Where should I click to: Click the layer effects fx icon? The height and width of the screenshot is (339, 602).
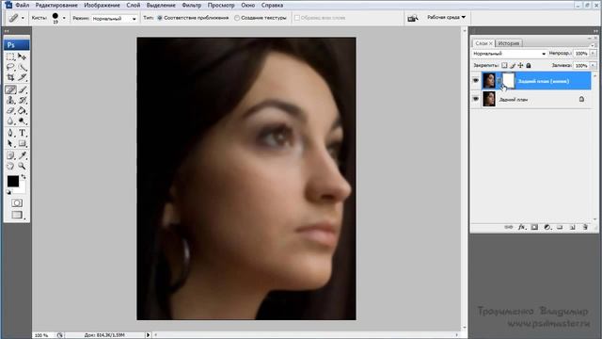[522, 227]
